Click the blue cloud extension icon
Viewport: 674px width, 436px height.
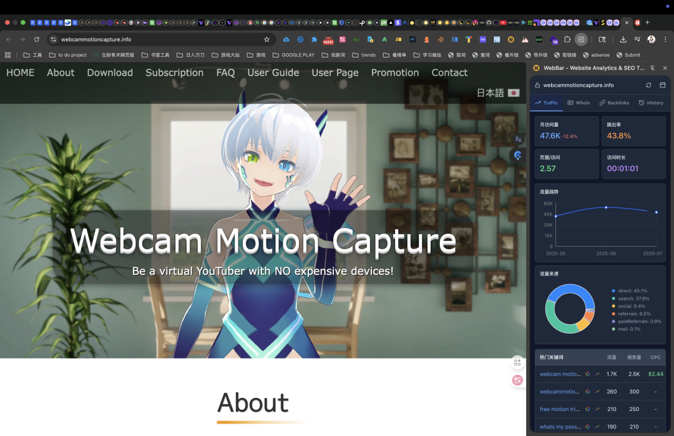(286, 39)
